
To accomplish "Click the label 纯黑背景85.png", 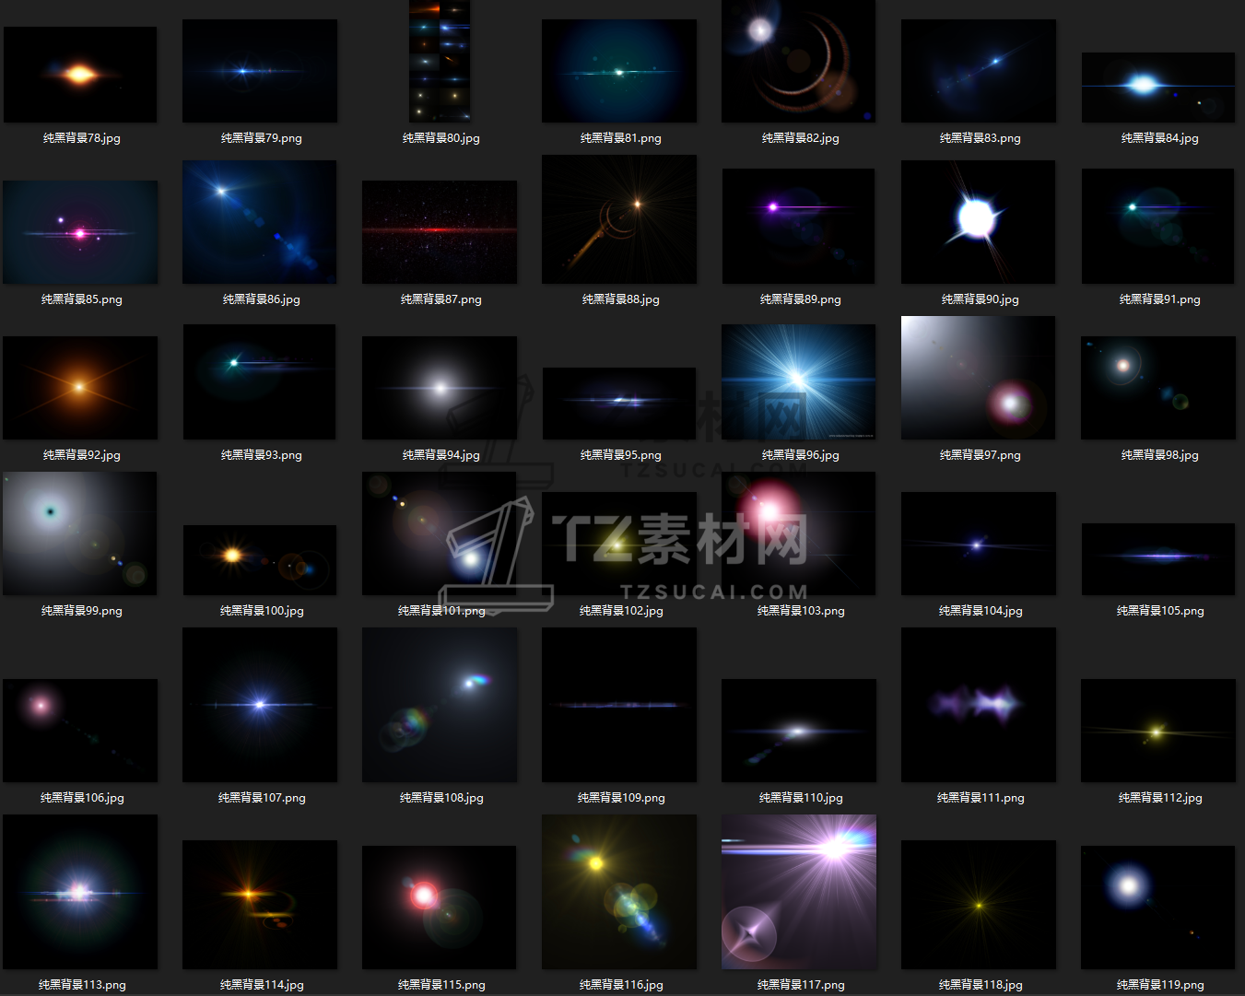I will [x=82, y=299].
